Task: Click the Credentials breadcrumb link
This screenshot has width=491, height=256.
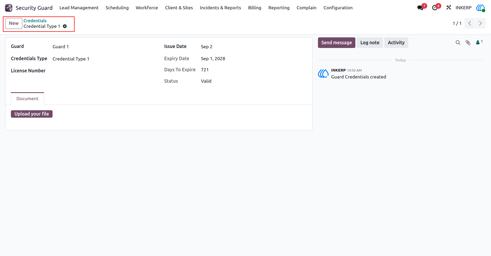Action: pyautogui.click(x=35, y=21)
